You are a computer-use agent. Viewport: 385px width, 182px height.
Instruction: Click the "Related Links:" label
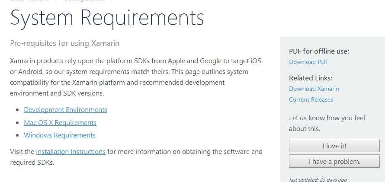(x=311, y=78)
